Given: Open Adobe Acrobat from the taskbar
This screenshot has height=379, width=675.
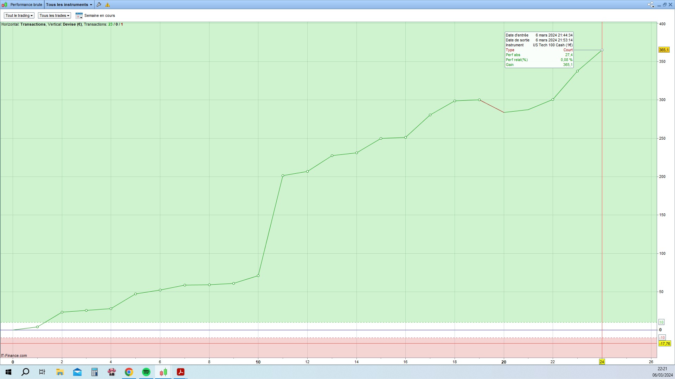Looking at the screenshot, I should (x=181, y=372).
